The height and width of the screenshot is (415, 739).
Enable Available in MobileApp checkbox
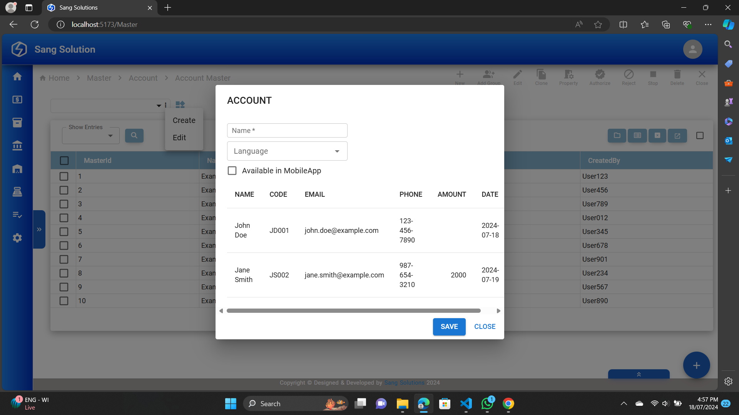pos(232,171)
